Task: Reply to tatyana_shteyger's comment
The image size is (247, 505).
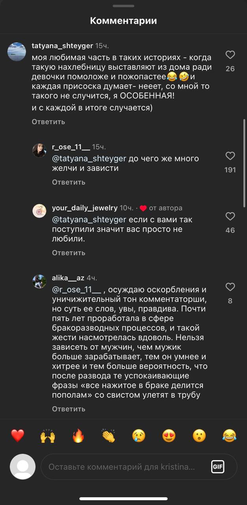Action: (48, 122)
